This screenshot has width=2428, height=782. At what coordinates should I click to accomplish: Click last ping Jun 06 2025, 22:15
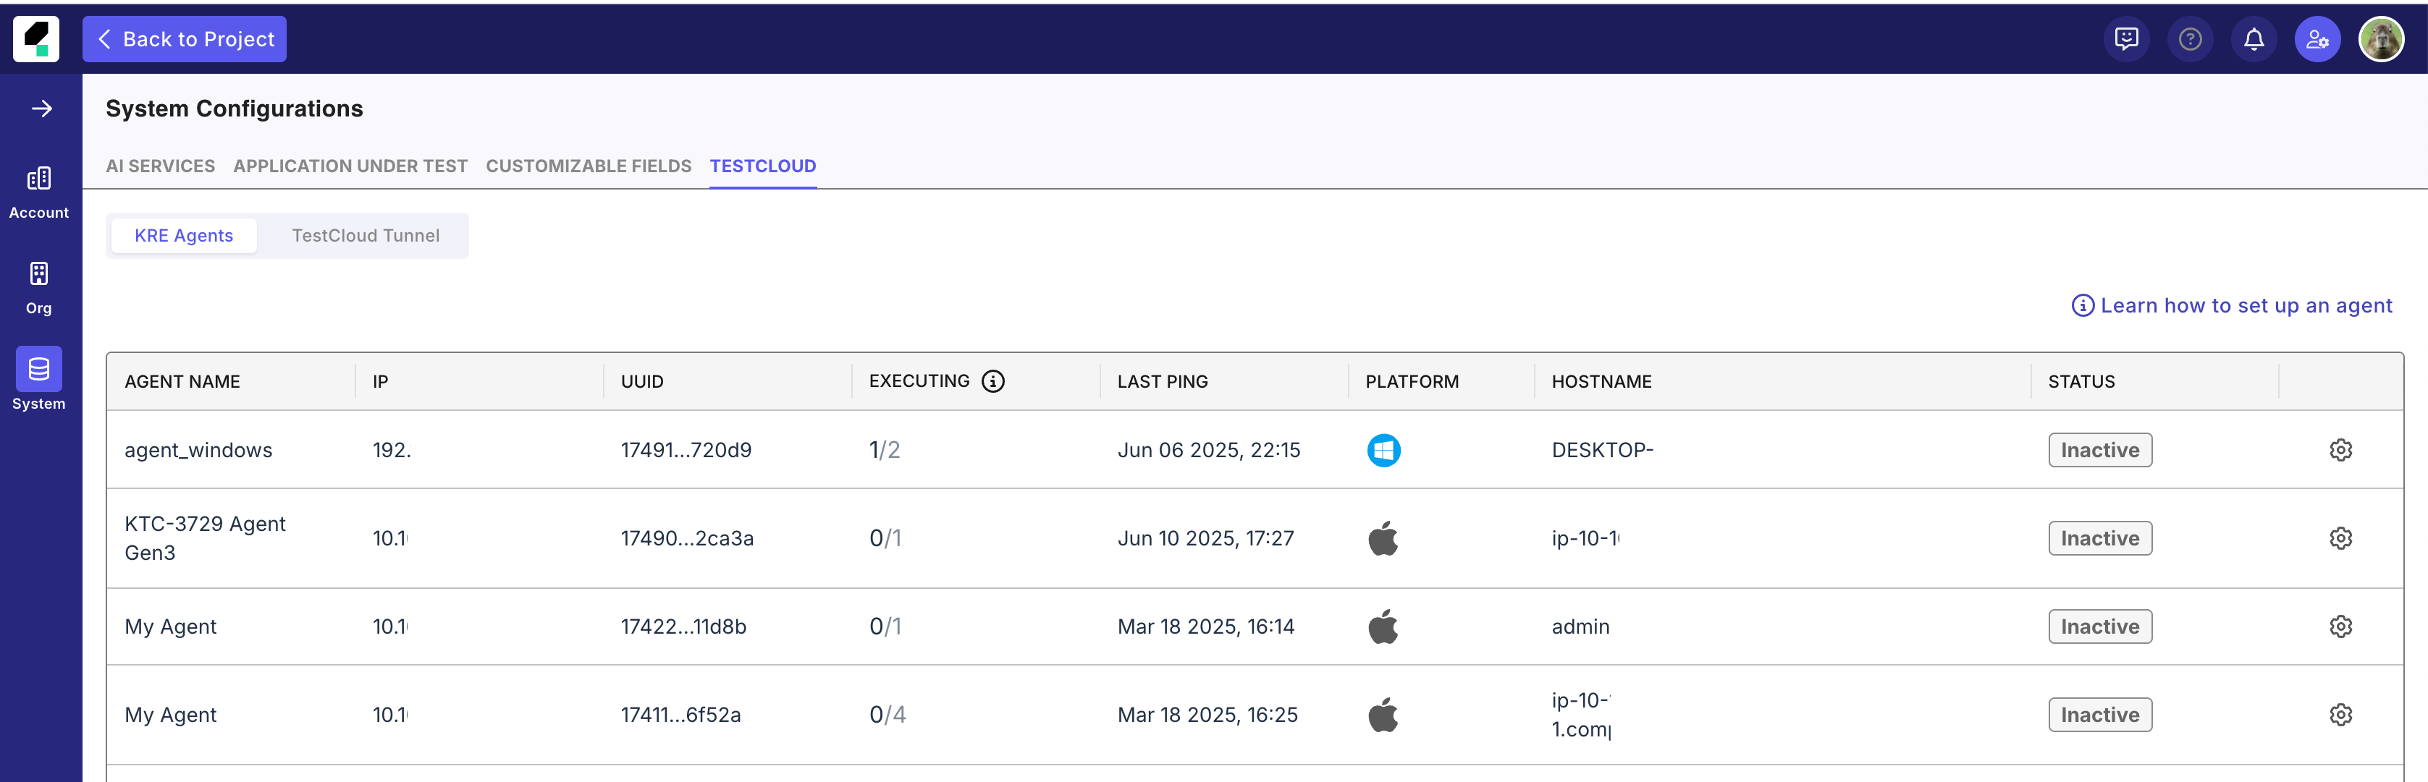[x=1208, y=451]
